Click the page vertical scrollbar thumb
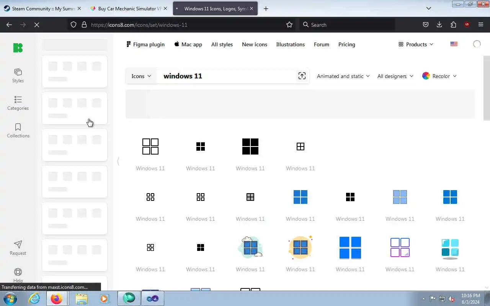The image size is (490, 306). (x=487, y=88)
